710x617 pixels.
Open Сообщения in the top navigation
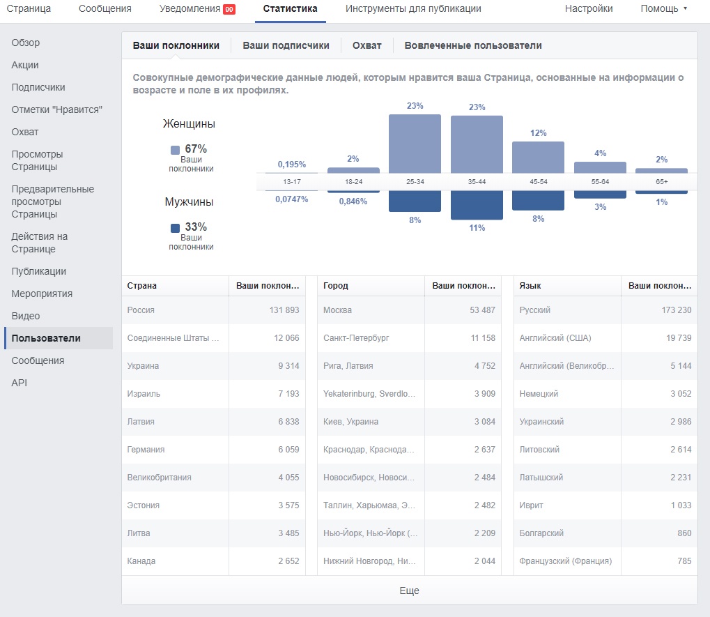[105, 9]
